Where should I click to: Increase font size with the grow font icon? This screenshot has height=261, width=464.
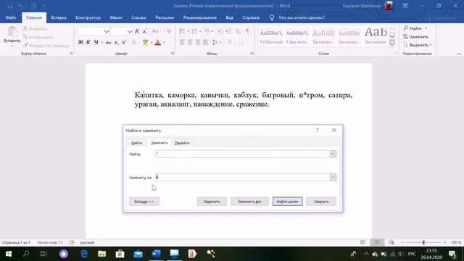pyautogui.click(x=137, y=31)
